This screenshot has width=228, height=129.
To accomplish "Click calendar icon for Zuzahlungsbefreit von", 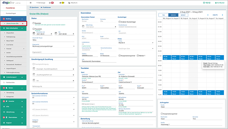I will [34, 74].
